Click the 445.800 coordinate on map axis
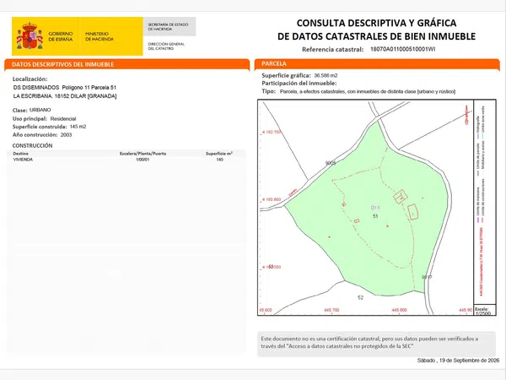Image resolution: width=506 pixels, height=380 pixels. pyautogui.click(x=399, y=310)
